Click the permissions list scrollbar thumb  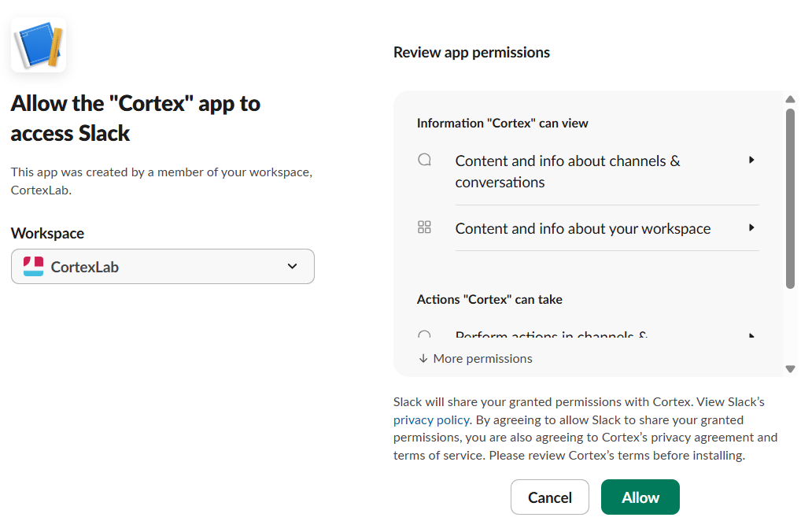tap(790, 198)
